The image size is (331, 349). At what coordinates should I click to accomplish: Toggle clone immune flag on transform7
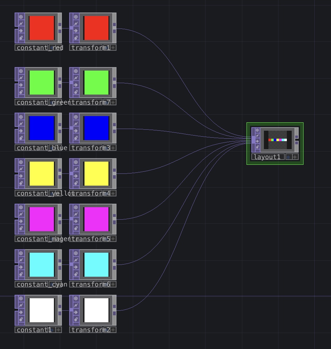point(76,78)
